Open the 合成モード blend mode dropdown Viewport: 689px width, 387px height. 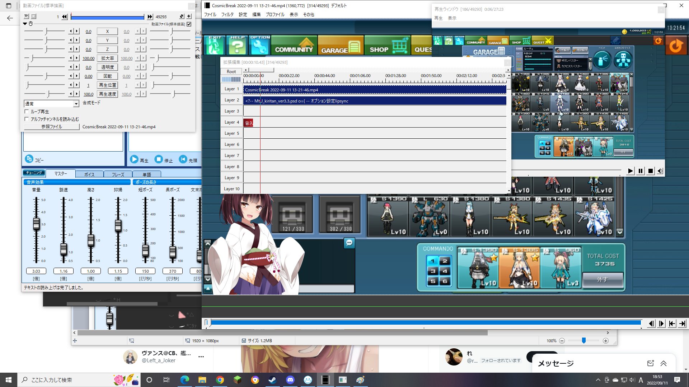pyautogui.click(x=76, y=104)
